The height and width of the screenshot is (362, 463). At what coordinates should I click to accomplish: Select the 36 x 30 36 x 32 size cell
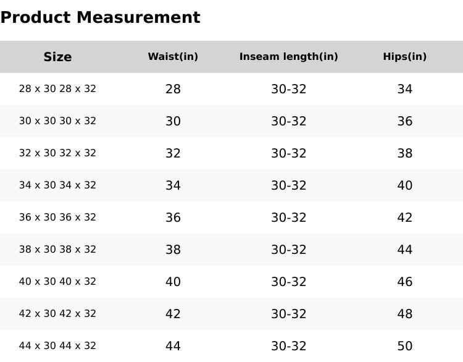point(57,217)
